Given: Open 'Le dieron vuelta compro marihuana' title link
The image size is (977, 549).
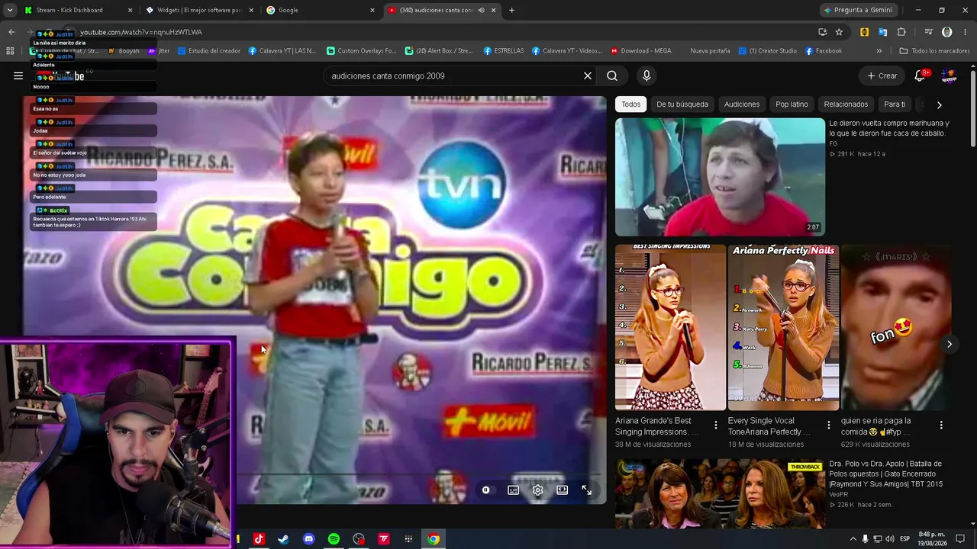Looking at the screenshot, I should (x=888, y=128).
